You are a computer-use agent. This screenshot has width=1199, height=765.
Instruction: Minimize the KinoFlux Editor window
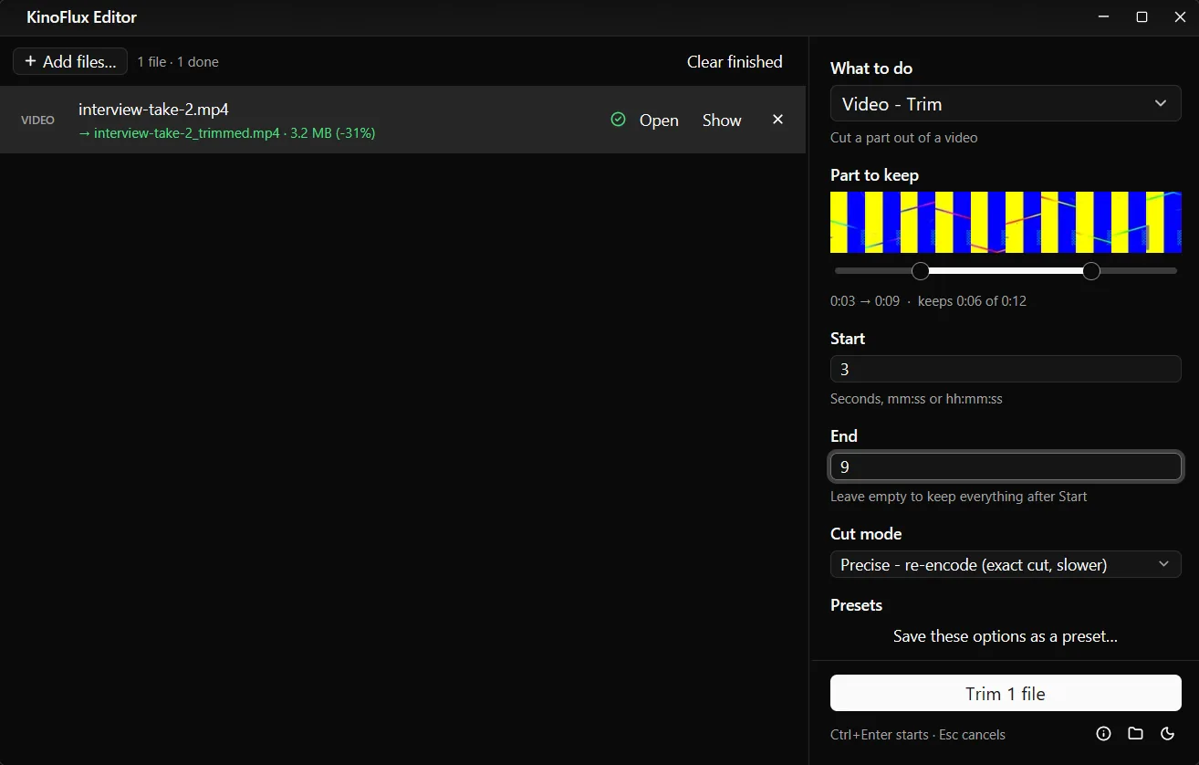click(x=1103, y=17)
